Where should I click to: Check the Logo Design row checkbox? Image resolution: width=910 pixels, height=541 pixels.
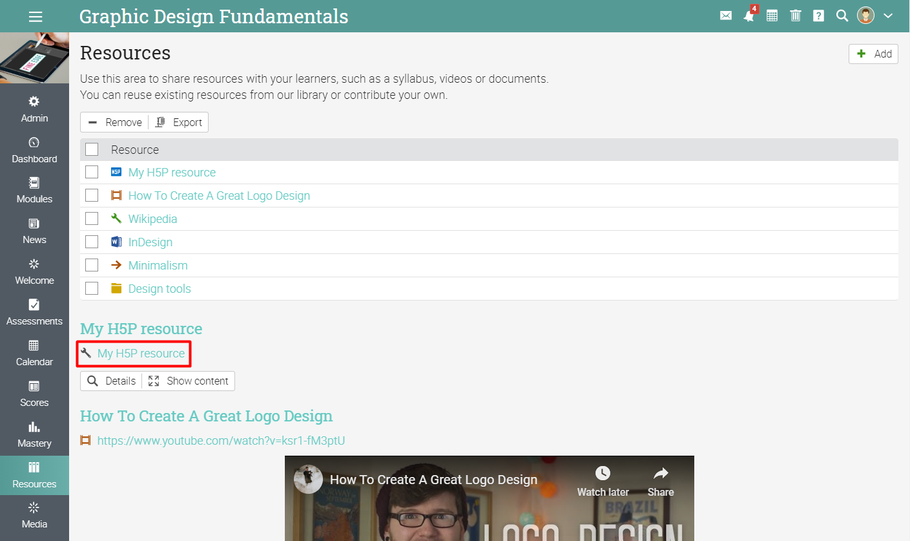coord(92,195)
